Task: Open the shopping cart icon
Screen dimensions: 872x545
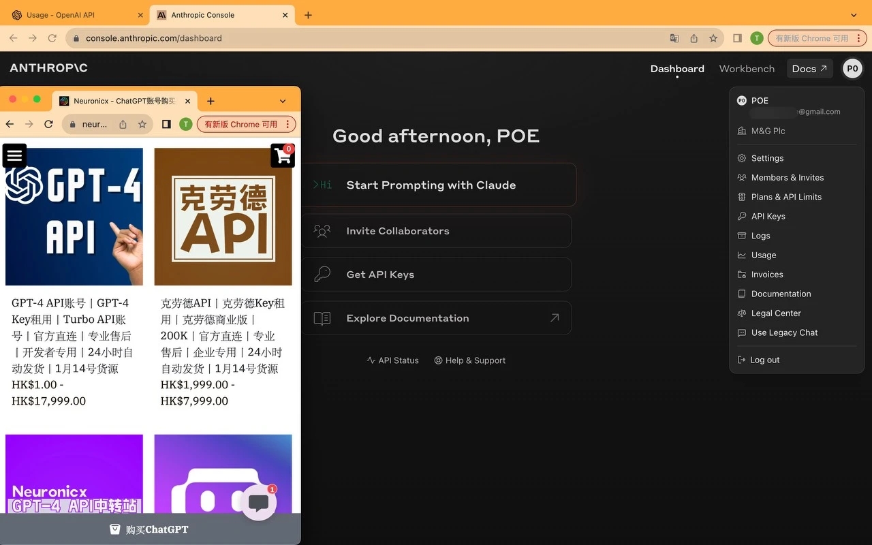Action: tap(282, 155)
